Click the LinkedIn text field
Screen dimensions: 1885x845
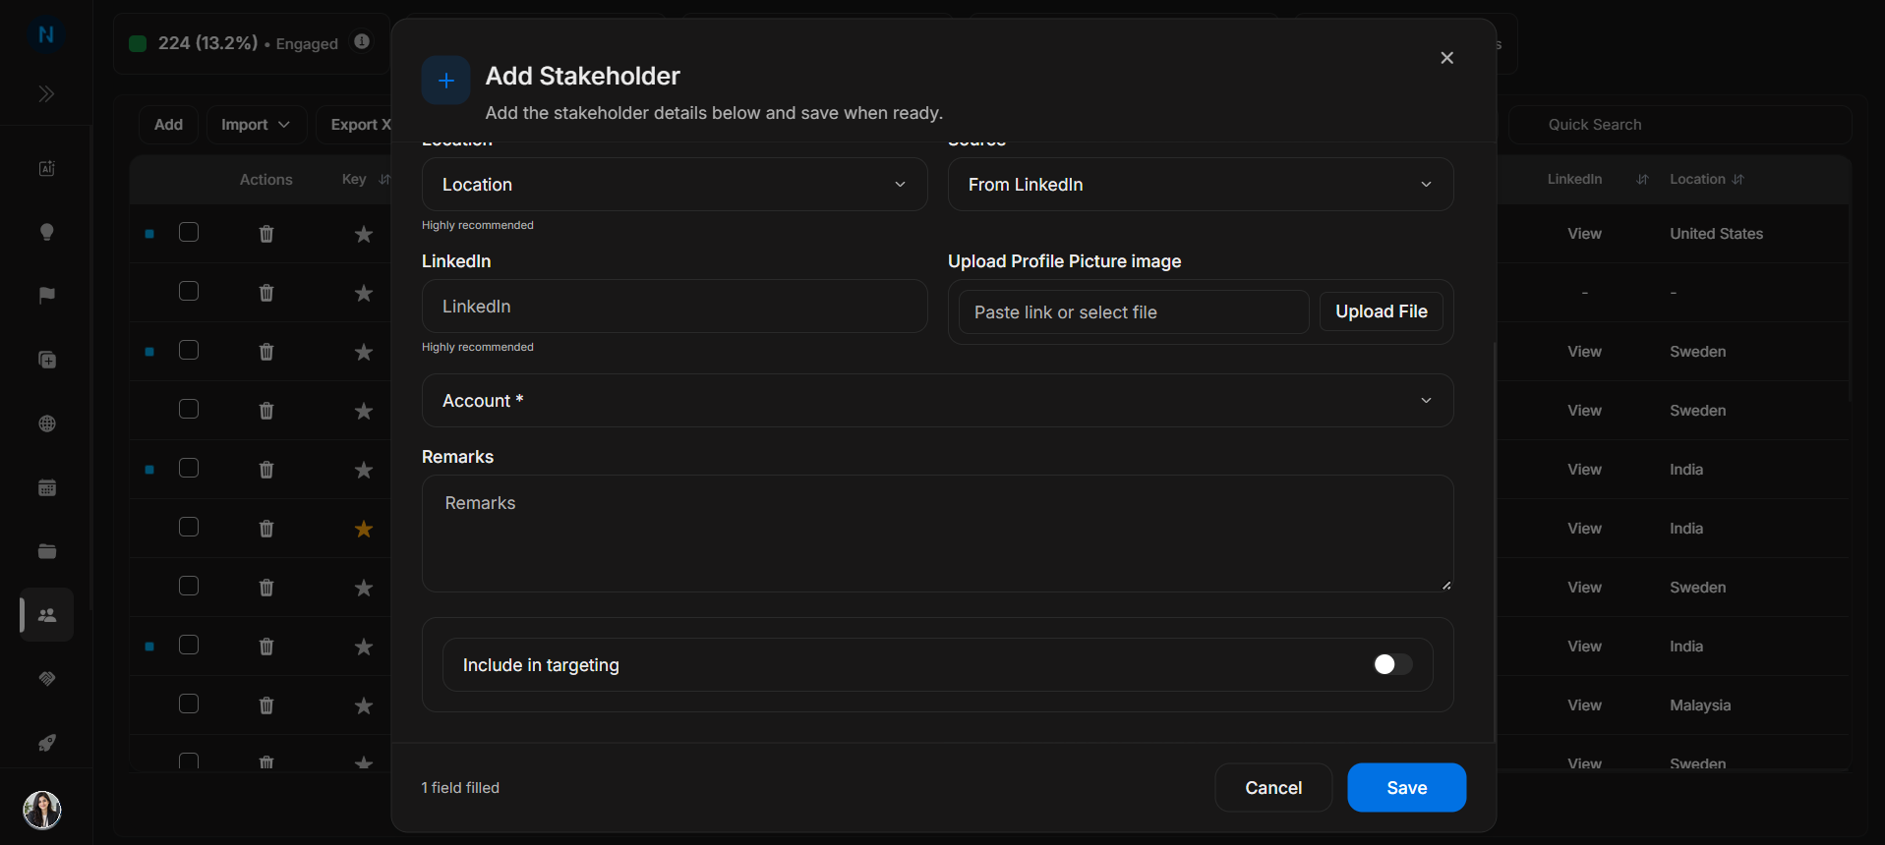pyautogui.click(x=675, y=307)
